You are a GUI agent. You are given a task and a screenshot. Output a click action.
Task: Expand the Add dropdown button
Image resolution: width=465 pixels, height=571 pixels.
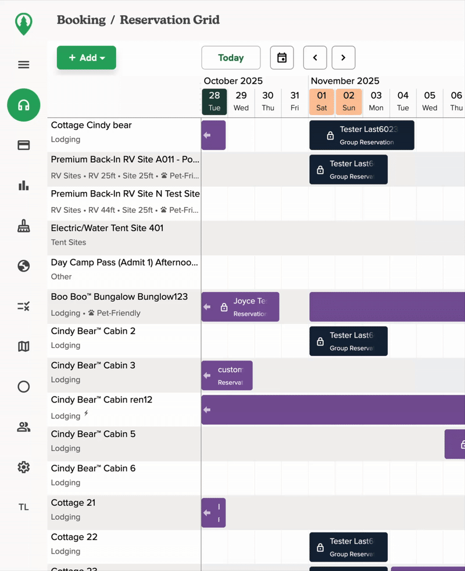(87, 58)
